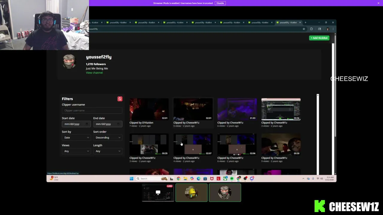This screenshot has width=383, height=215.
Task: Open Task View in the taskbar
Action: pyautogui.click(x=171, y=179)
